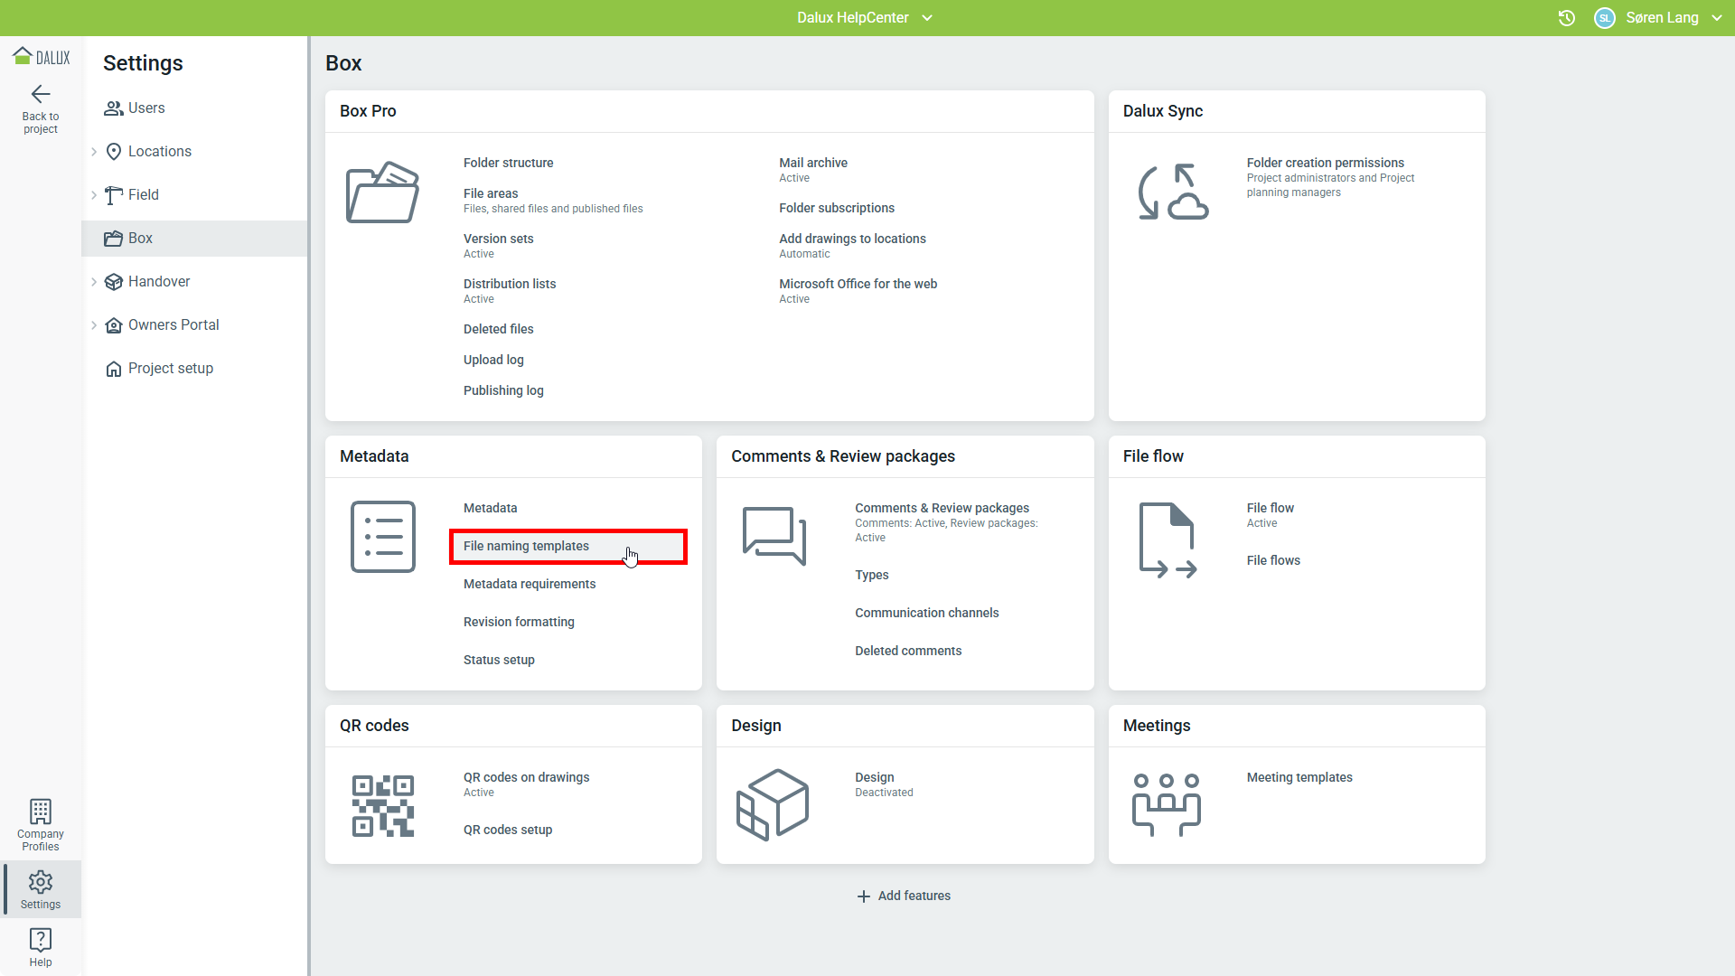Click the Meetings people icon
Image resolution: width=1735 pixels, height=976 pixels.
click(x=1166, y=804)
